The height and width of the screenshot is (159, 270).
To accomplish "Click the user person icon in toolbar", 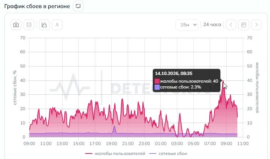I will coord(57,25).
